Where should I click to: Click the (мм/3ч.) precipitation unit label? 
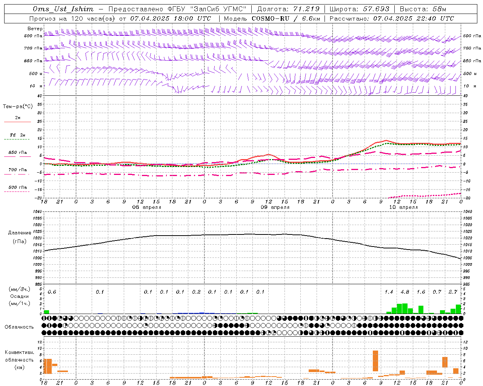(x=19, y=289)
